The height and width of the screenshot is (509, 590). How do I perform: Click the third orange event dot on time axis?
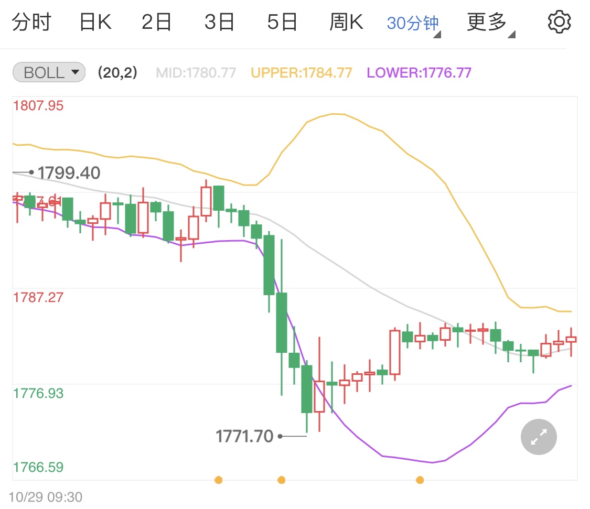click(420, 480)
